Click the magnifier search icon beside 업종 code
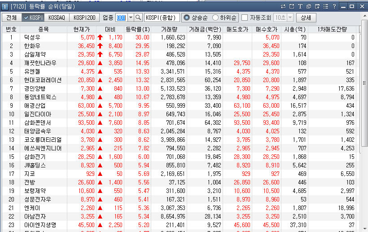 click(138, 18)
